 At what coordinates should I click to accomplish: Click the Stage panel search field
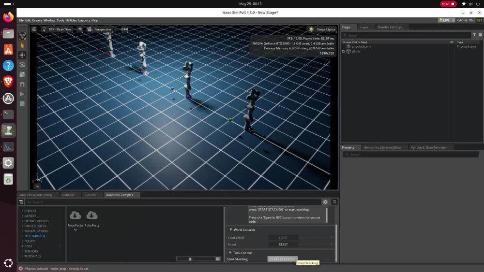tap(406, 35)
